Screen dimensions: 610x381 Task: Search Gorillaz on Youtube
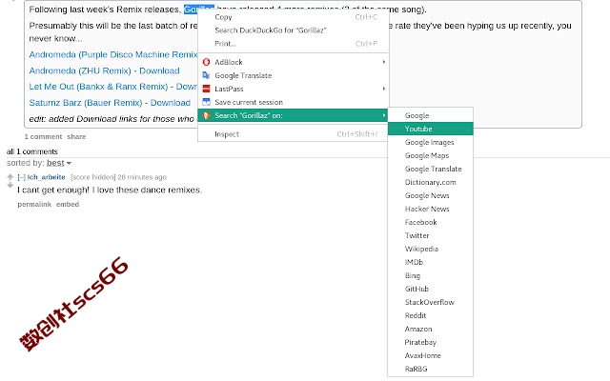[431, 129]
